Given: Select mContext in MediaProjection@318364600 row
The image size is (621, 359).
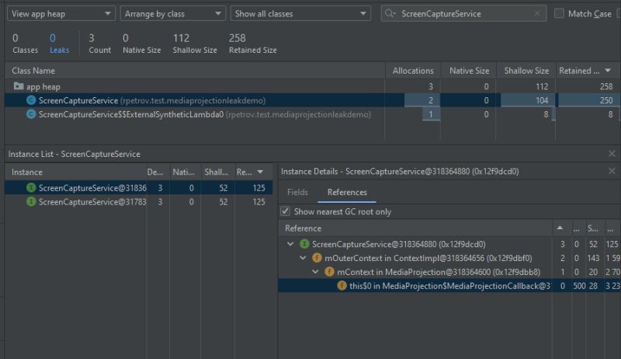Looking at the screenshot, I should 449,272.
